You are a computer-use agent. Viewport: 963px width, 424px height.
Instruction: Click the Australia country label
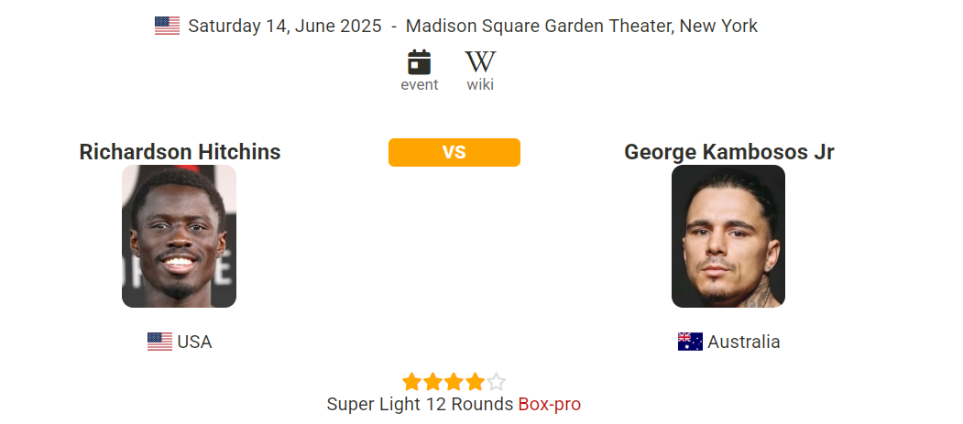(x=744, y=342)
